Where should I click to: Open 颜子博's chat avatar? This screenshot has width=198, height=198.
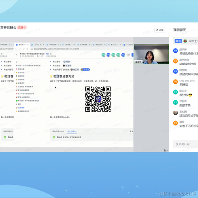coord(175,51)
